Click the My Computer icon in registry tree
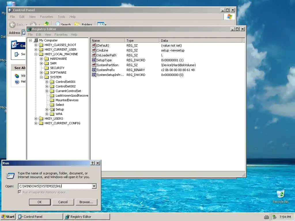The image size is (295, 221). pyautogui.click(x=36, y=40)
